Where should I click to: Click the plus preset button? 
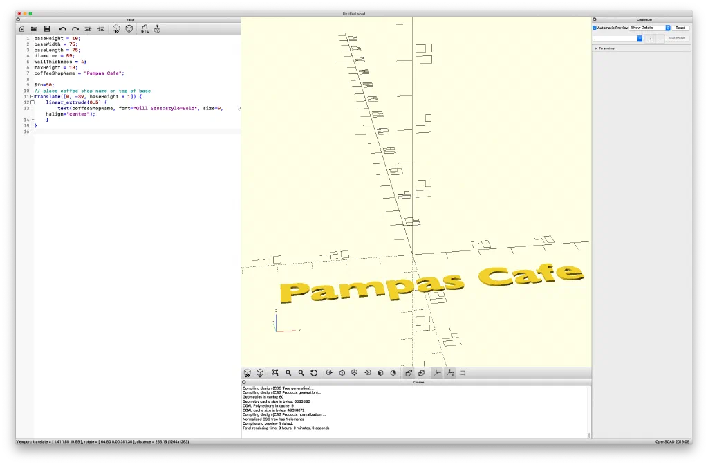pyautogui.click(x=650, y=39)
